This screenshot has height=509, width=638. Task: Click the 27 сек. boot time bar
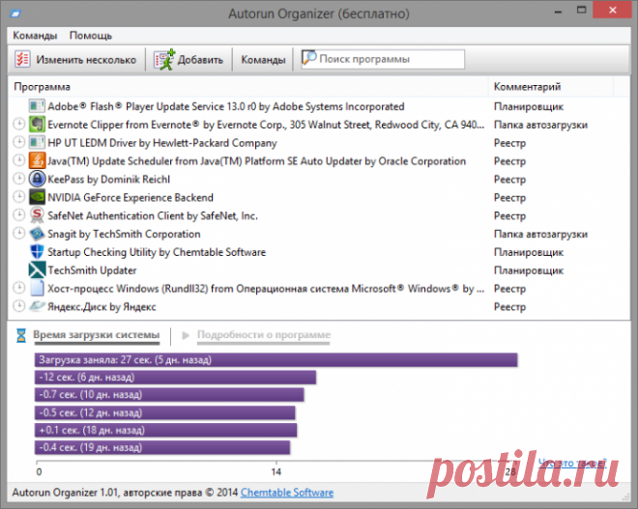tap(275, 360)
